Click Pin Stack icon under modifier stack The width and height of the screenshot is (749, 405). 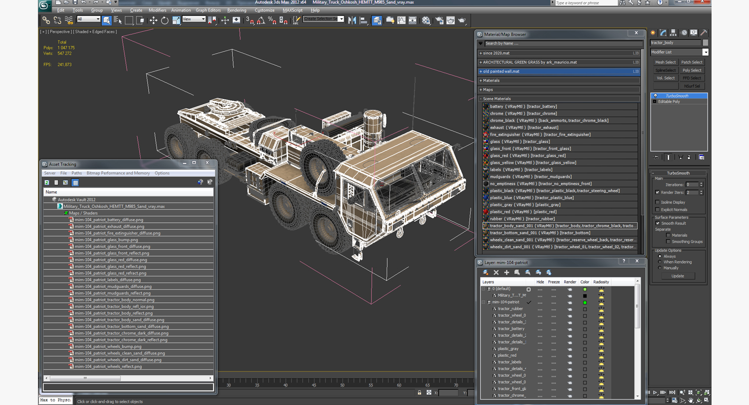coord(656,157)
